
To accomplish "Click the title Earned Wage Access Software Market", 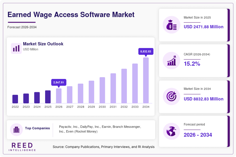I will 71,15.
